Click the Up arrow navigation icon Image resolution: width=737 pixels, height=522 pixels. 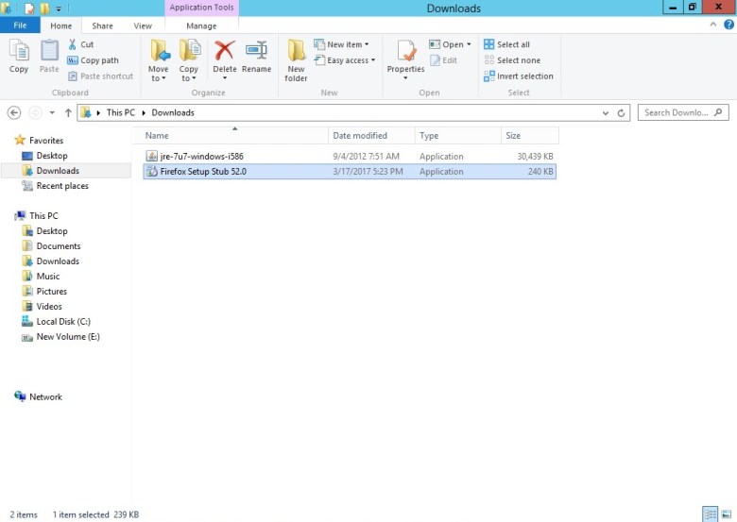(68, 112)
